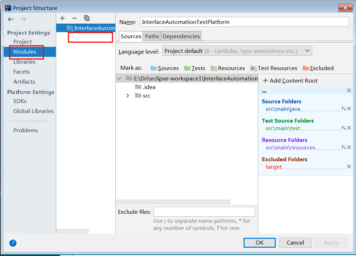Remove the content root entry

coord(349,90)
